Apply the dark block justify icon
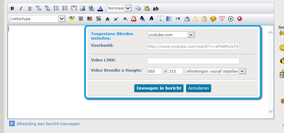The height and width of the screenshot is (133, 284). [90, 19]
